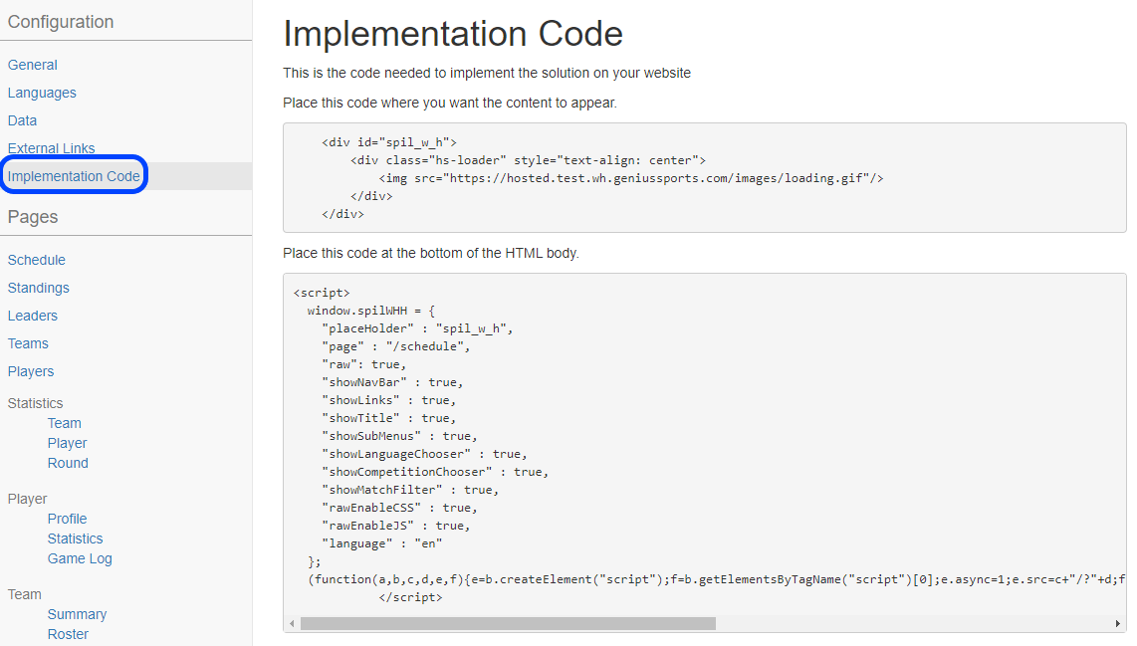Open the General configuration link
1137x646 pixels.
pos(33,66)
